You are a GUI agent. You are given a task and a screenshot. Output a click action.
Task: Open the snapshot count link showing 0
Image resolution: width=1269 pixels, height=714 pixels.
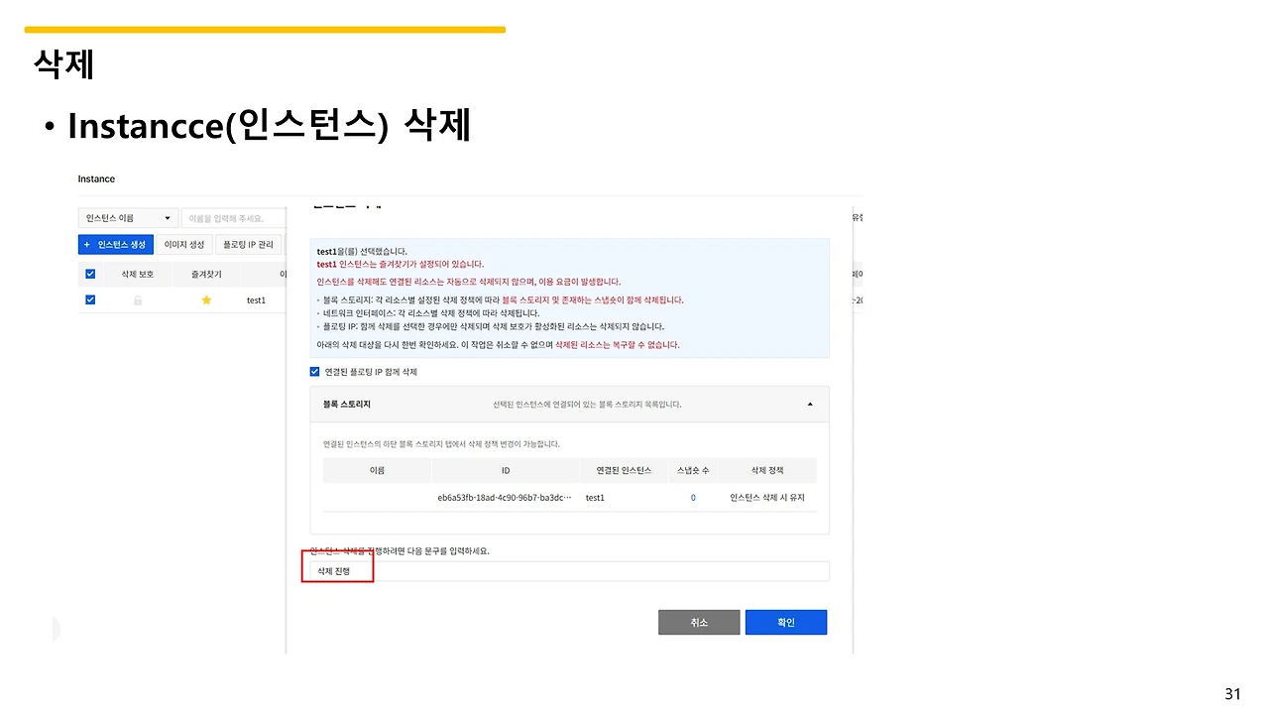click(x=692, y=497)
